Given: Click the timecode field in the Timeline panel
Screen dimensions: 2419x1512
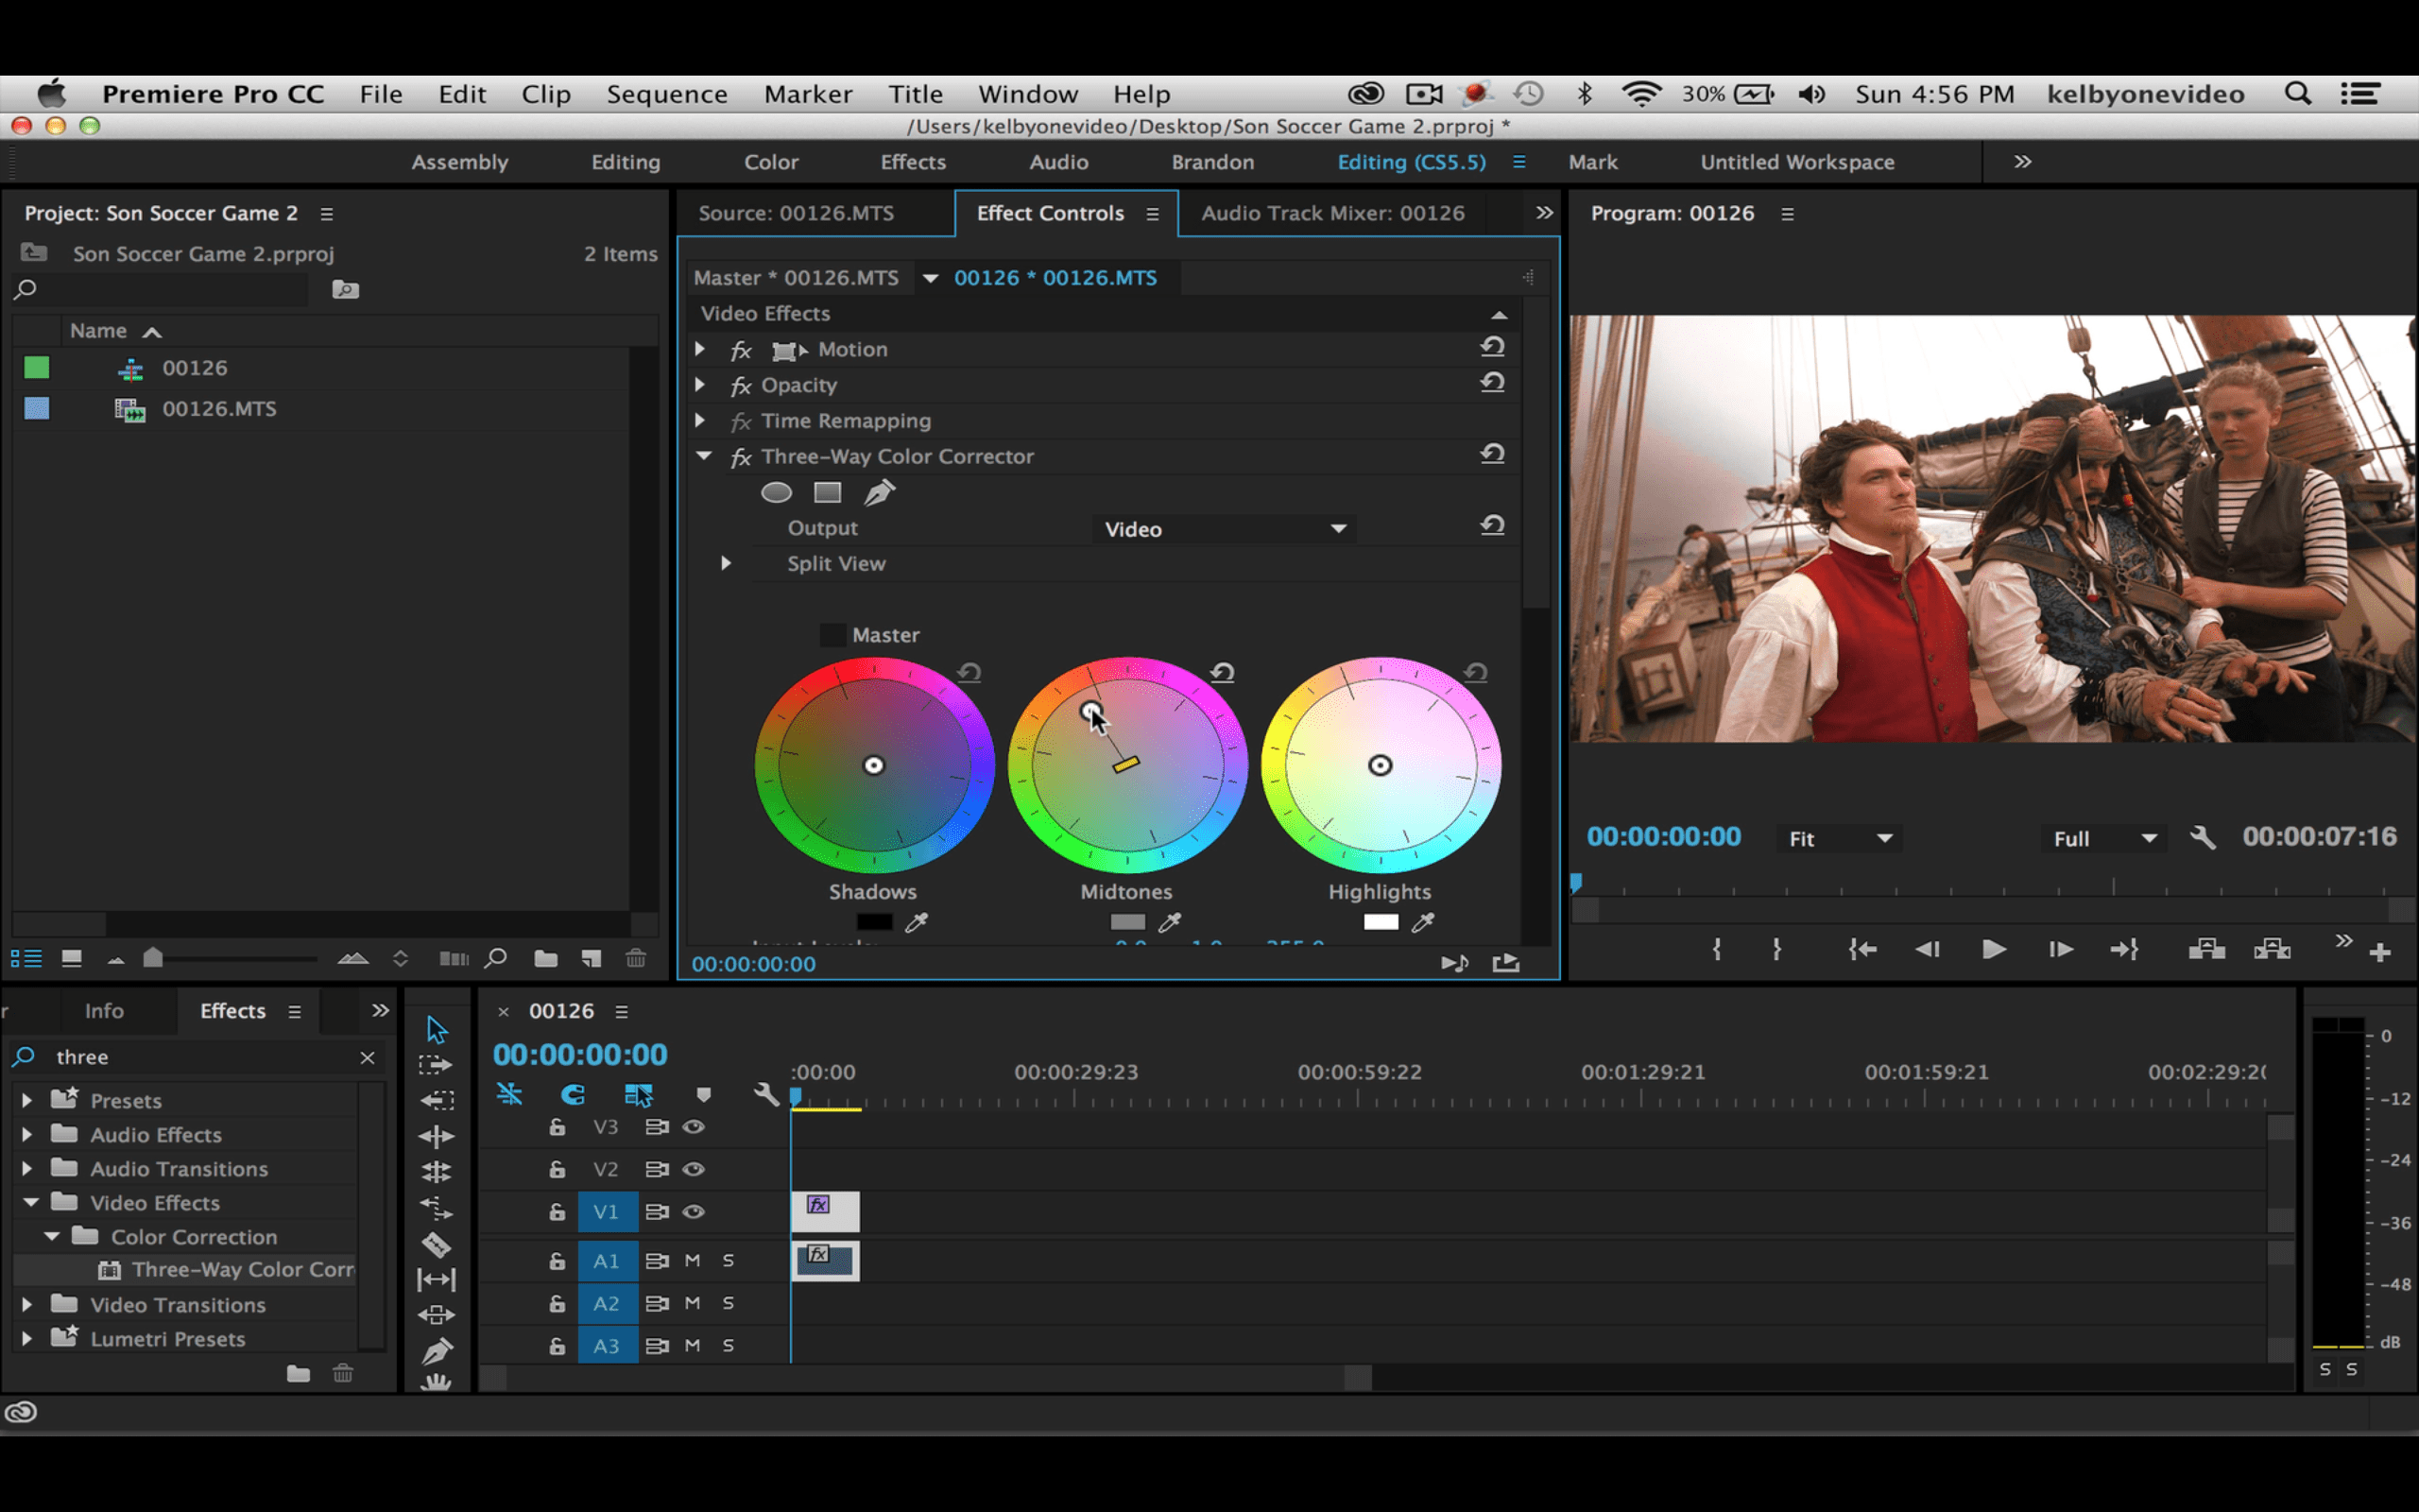Looking at the screenshot, I should click(580, 1053).
